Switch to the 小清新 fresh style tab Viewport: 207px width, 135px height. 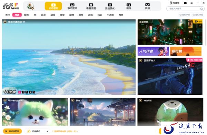[110, 15]
